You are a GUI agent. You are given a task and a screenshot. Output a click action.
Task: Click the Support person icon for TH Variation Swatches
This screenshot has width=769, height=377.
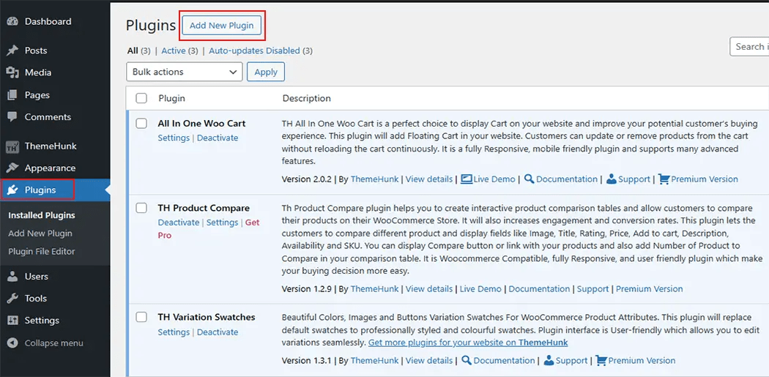tap(549, 360)
